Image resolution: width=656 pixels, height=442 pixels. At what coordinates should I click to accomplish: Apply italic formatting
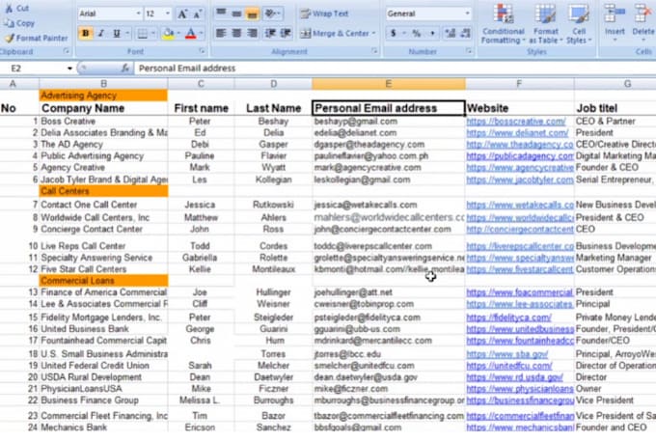[x=101, y=33]
